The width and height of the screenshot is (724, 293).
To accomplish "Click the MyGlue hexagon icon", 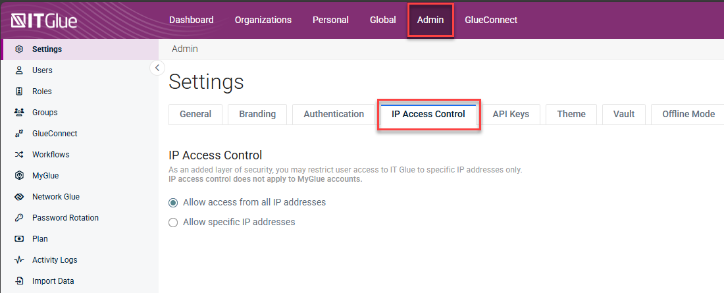I will (19, 176).
